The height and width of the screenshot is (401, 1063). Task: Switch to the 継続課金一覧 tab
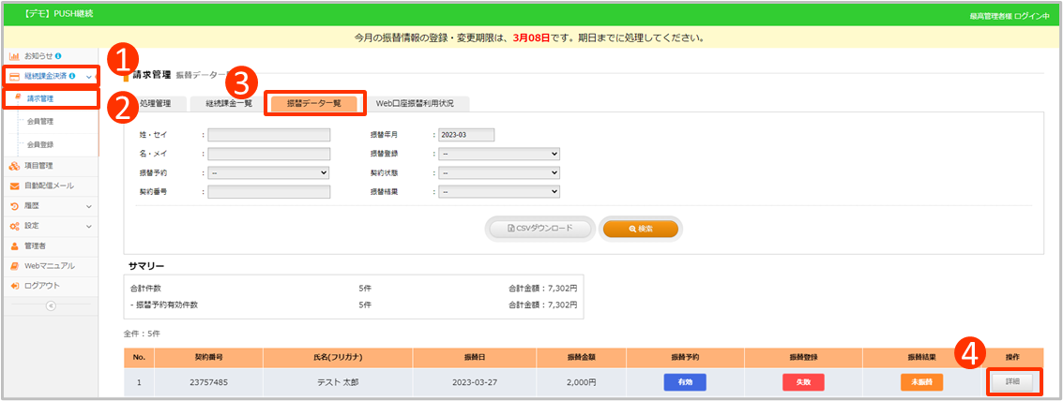[x=222, y=103]
